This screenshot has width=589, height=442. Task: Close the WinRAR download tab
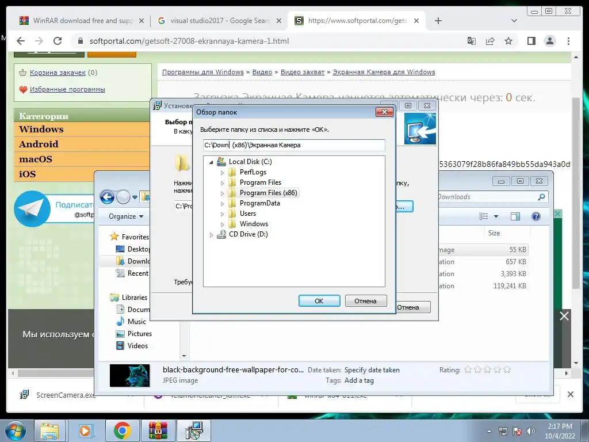[141, 21]
